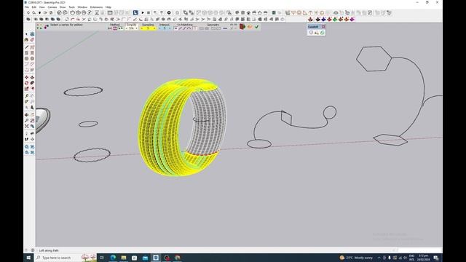Switch to Iso view icon
The image size is (466, 262).
pyautogui.click(x=237, y=13)
